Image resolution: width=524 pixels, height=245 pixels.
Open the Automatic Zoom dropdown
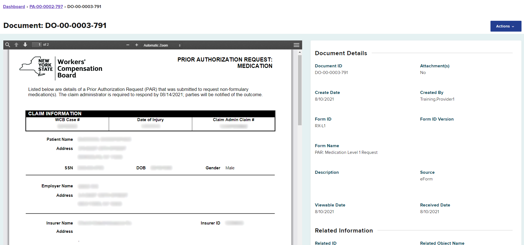pos(162,45)
